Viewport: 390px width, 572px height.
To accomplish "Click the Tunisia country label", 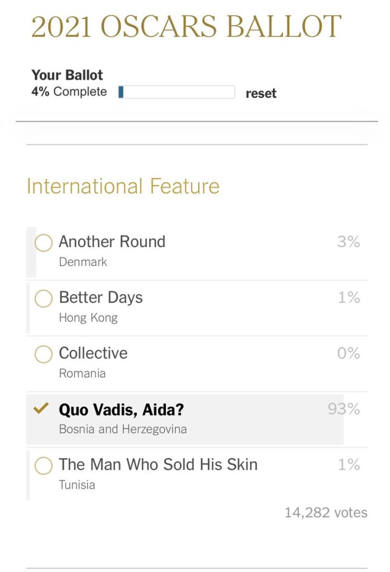I will tap(77, 485).
